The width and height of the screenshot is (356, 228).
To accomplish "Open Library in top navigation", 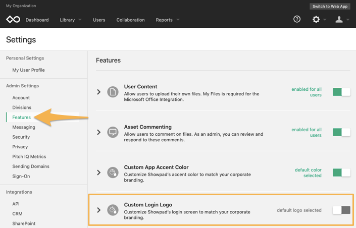I will 67,20.
